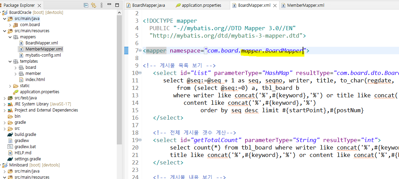Click the build.gradle elephant icon
This screenshot has width=399, height=179.
coord(11,134)
